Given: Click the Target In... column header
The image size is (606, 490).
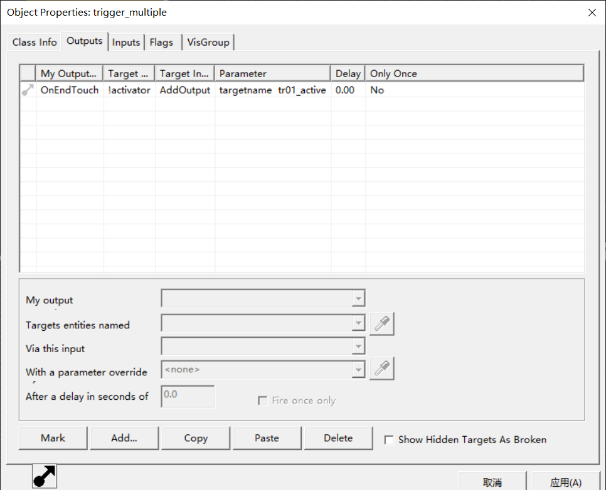Looking at the screenshot, I should click(x=184, y=73).
